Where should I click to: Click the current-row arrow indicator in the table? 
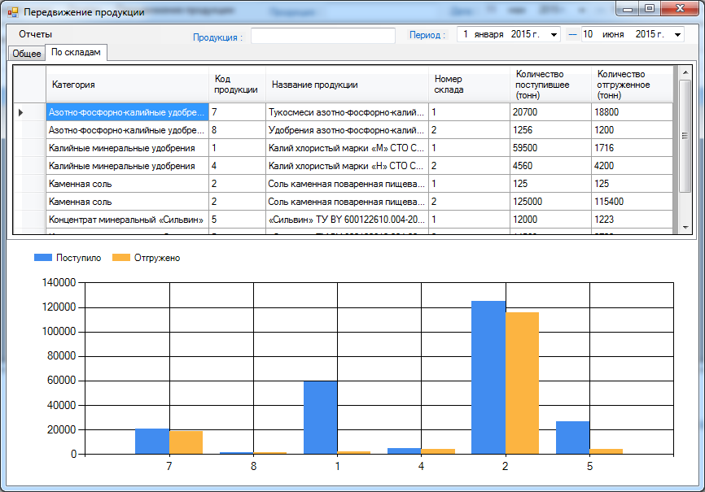(21, 112)
